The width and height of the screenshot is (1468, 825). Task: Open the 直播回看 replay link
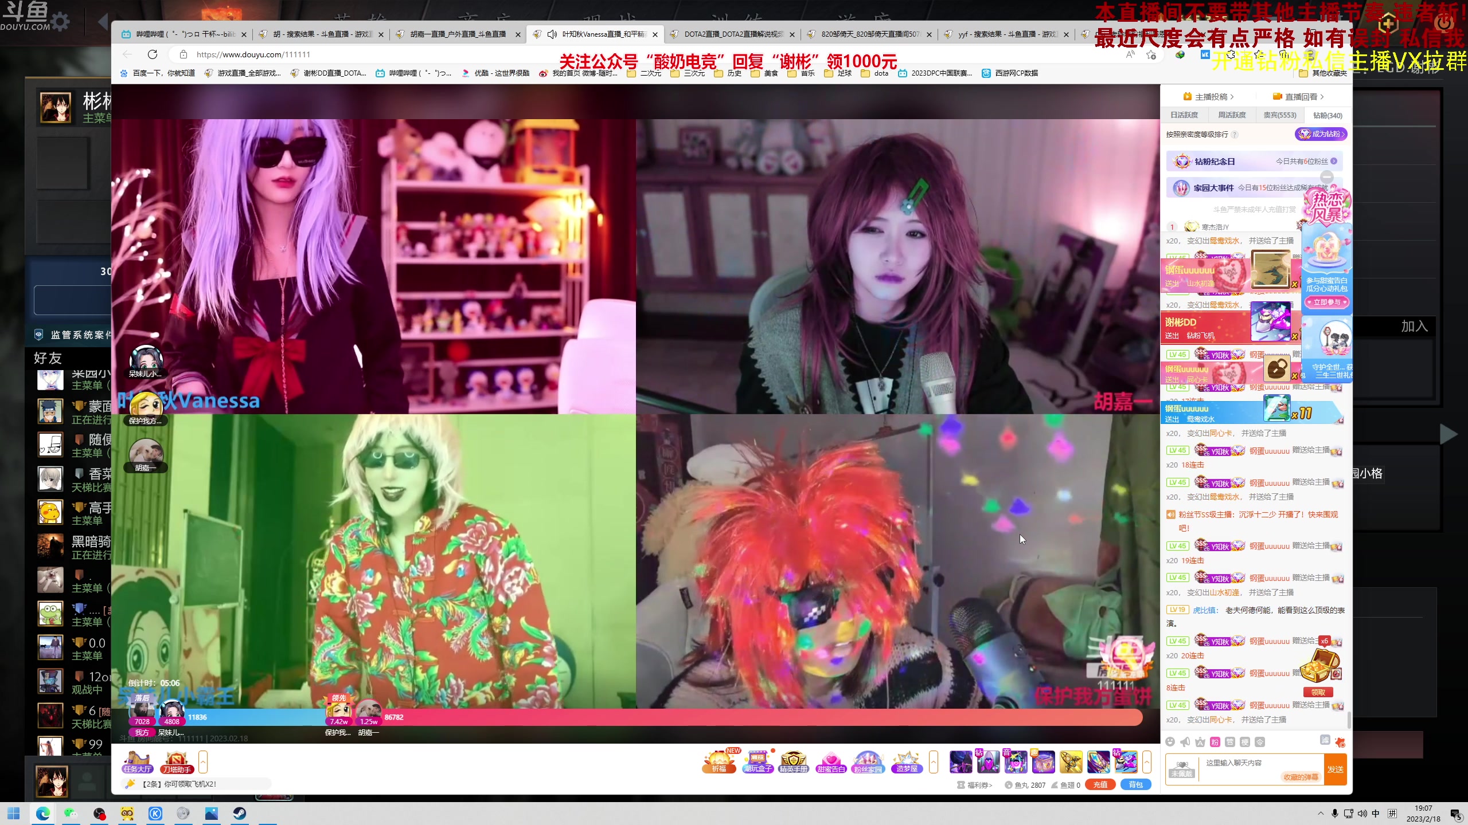[x=1298, y=97]
